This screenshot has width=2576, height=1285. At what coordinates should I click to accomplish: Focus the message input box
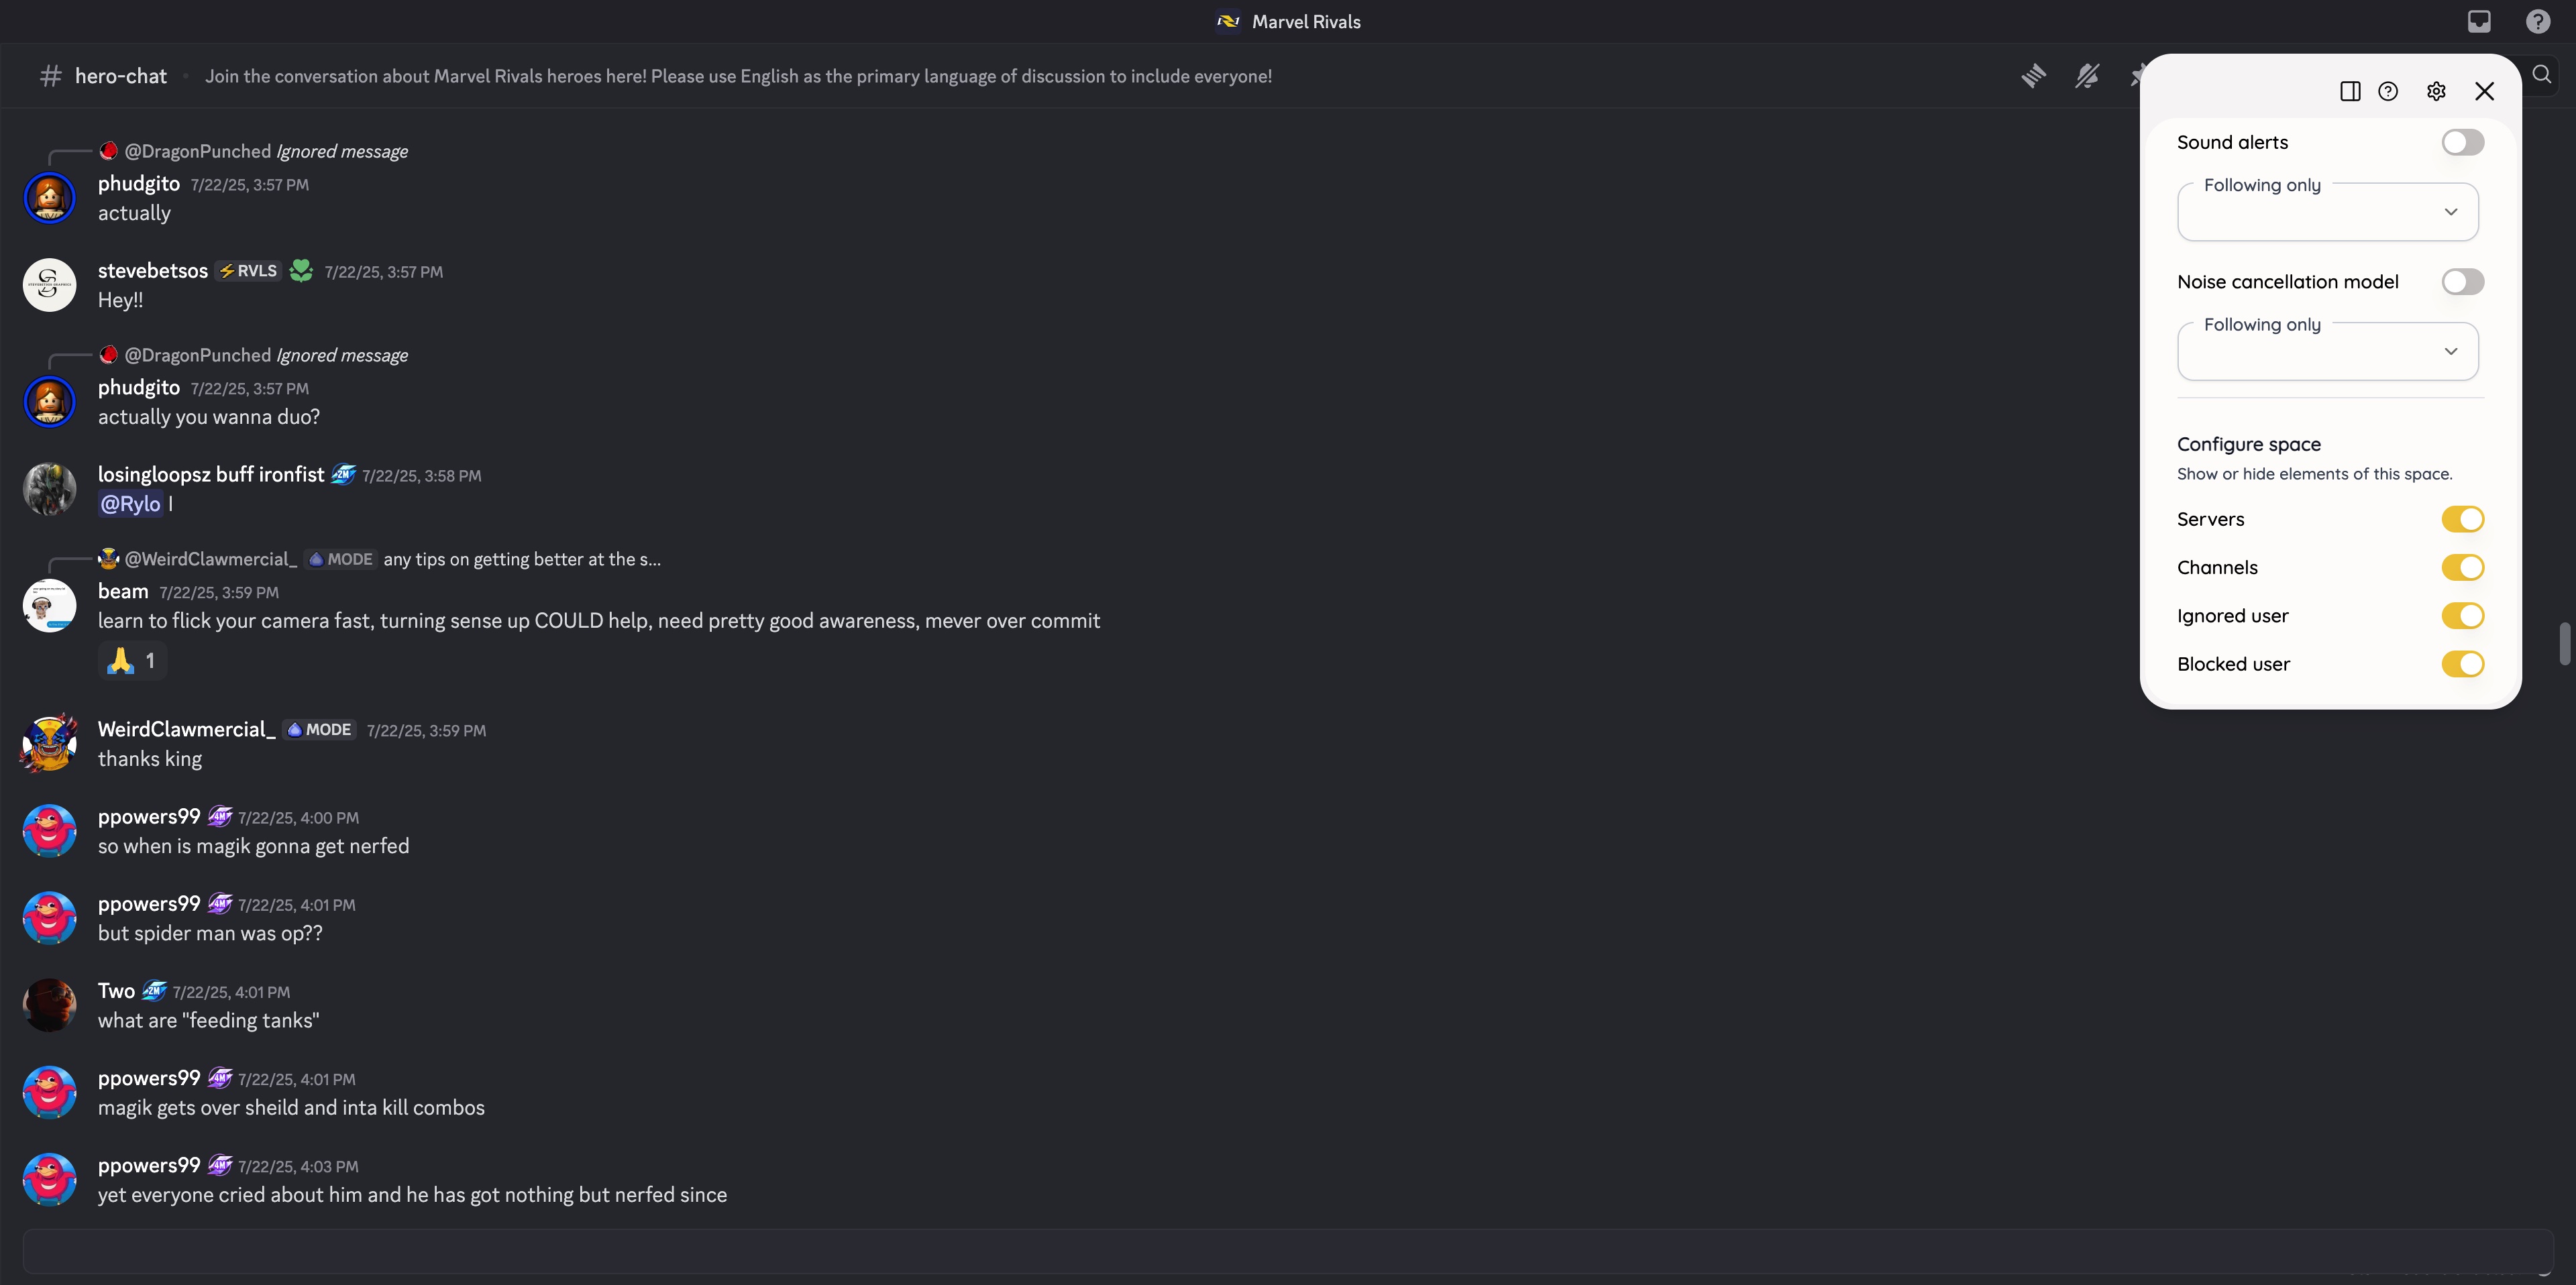[x=1288, y=1251]
